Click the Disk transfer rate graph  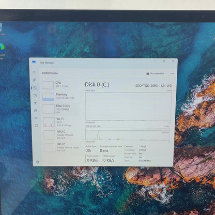[x=128, y=134]
